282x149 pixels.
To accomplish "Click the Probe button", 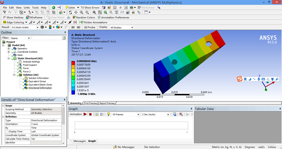I will [90, 27].
